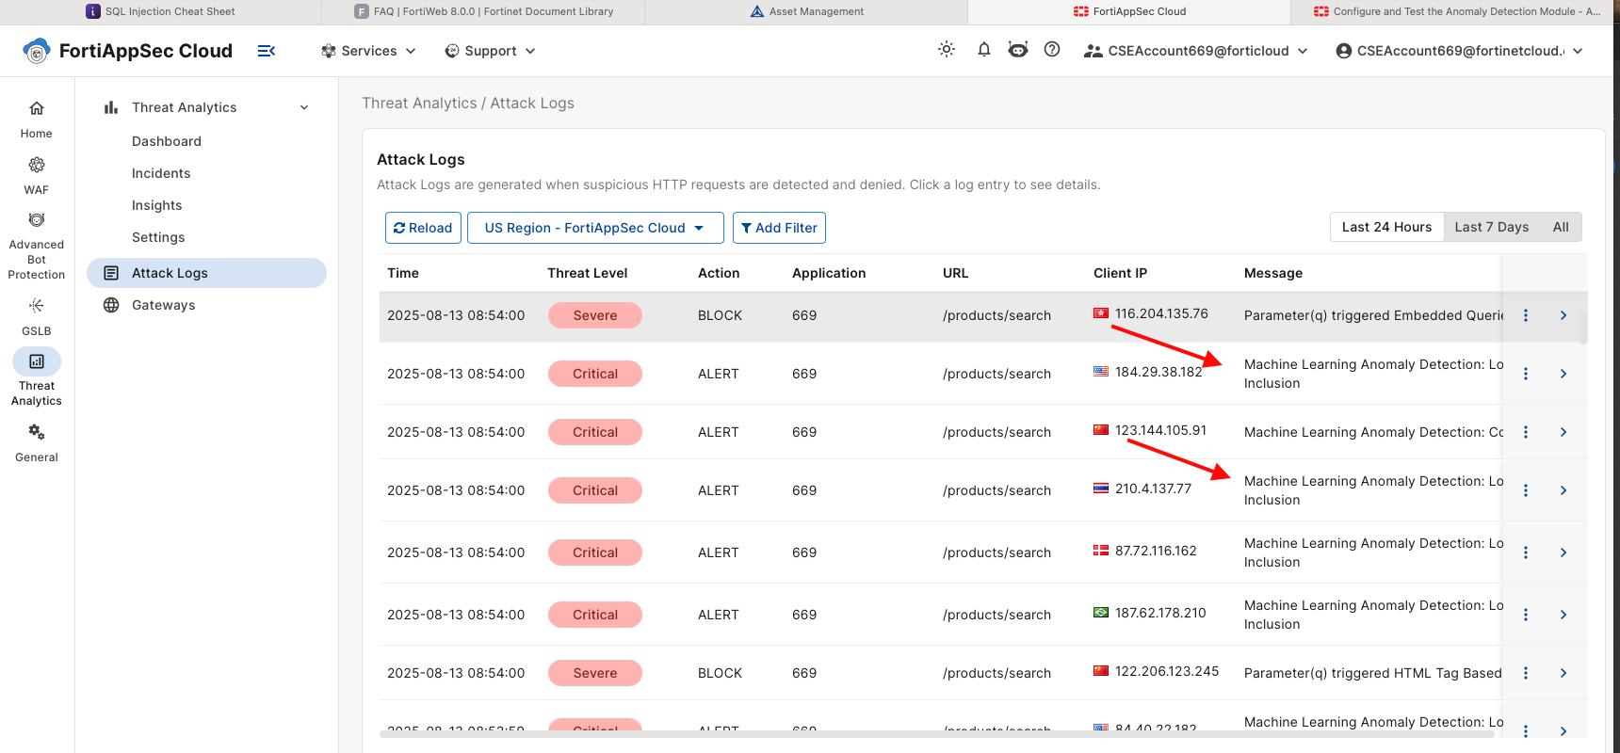Image resolution: width=1620 pixels, height=753 pixels.
Task: Expand log details for 87.72.116.162 row
Action: pyautogui.click(x=1563, y=553)
